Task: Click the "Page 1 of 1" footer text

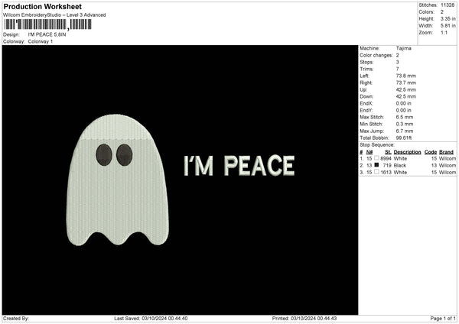Action: click(443, 319)
